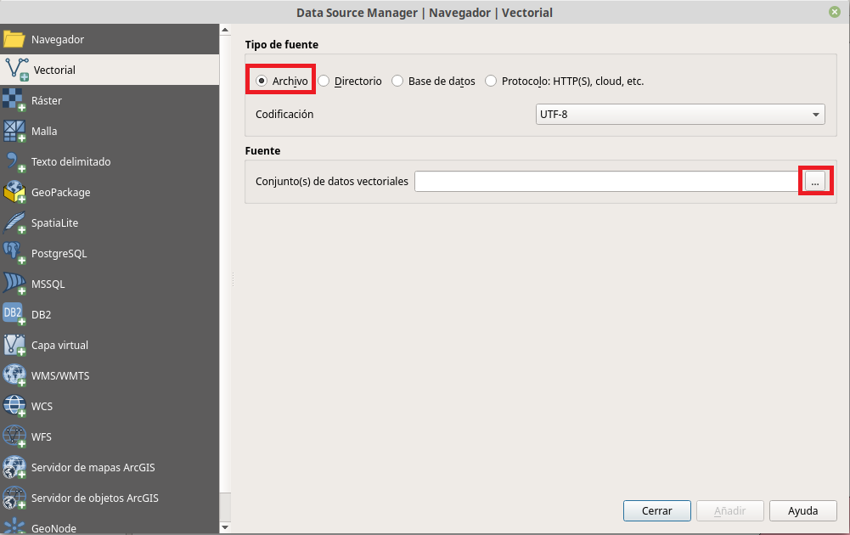Click the SpatiaLite feather icon
The image size is (850, 535).
coord(14,222)
